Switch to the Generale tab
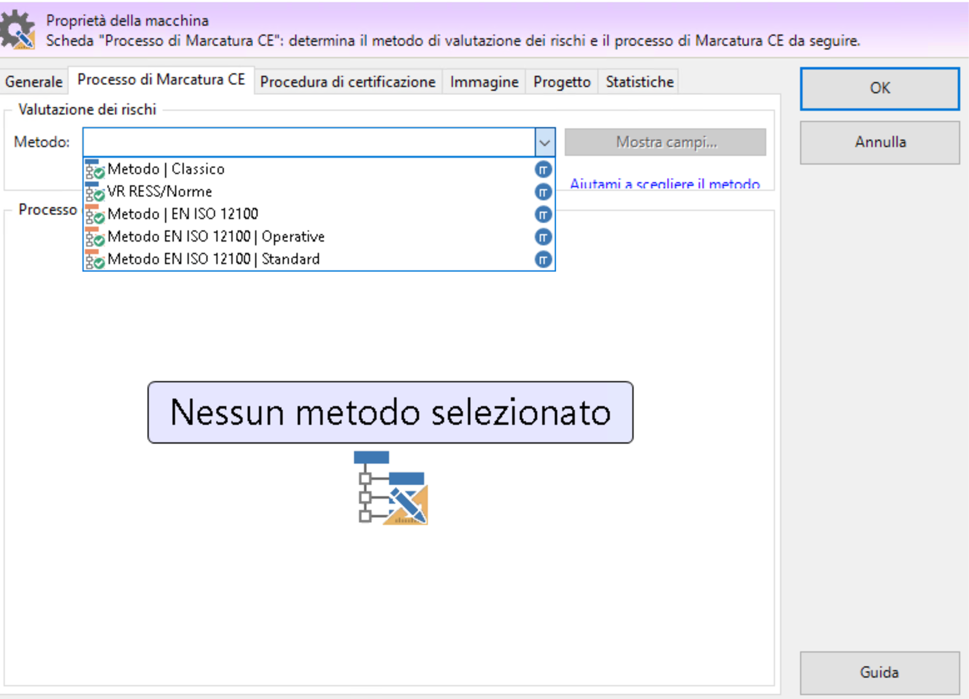969x699 pixels. [x=34, y=82]
